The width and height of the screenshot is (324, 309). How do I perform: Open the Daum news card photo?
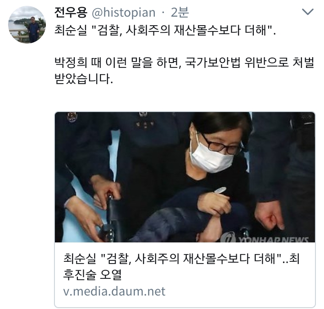pos(185,177)
